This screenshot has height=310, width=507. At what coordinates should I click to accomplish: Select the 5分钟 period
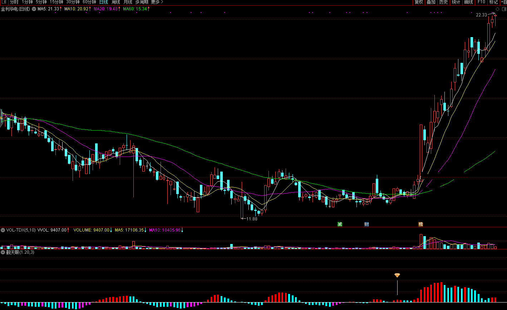(x=41, y=2)
